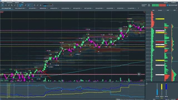178x100 pixels.
Task: Adjust the dark blue vertical slider
Action: tap(166, 89)
